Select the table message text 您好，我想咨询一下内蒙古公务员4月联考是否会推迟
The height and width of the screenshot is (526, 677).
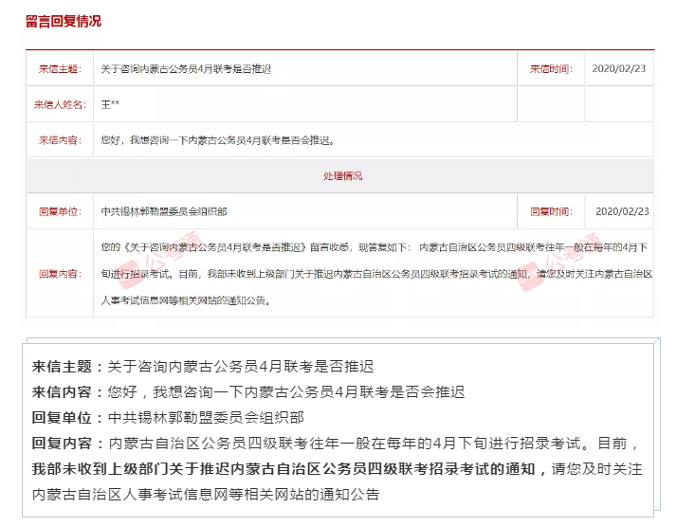pyautogui.click(x=217, y=140)
